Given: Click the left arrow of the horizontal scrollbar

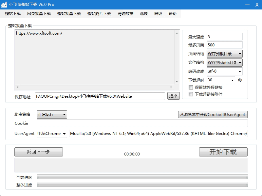Looking at the screenshot, I should coord(18,87).
